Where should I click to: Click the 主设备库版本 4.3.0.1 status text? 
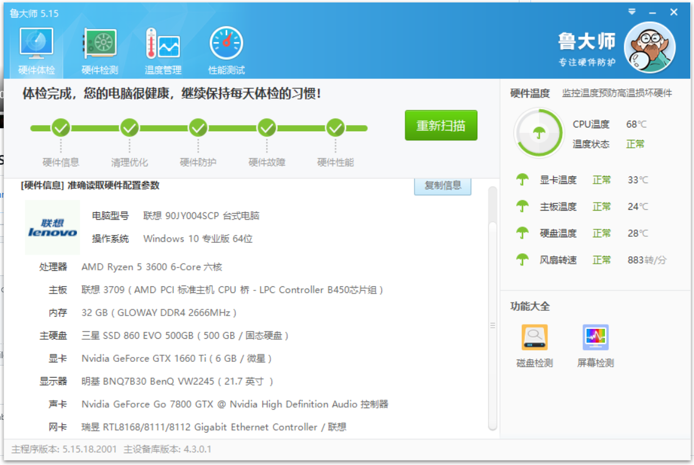point(167,450)
